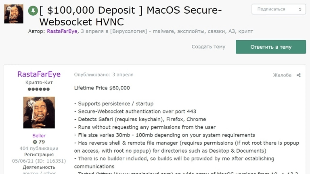This screenshot has height=174, width=310.
Task: Click the Создать тему link
Action: pos(208,47)
